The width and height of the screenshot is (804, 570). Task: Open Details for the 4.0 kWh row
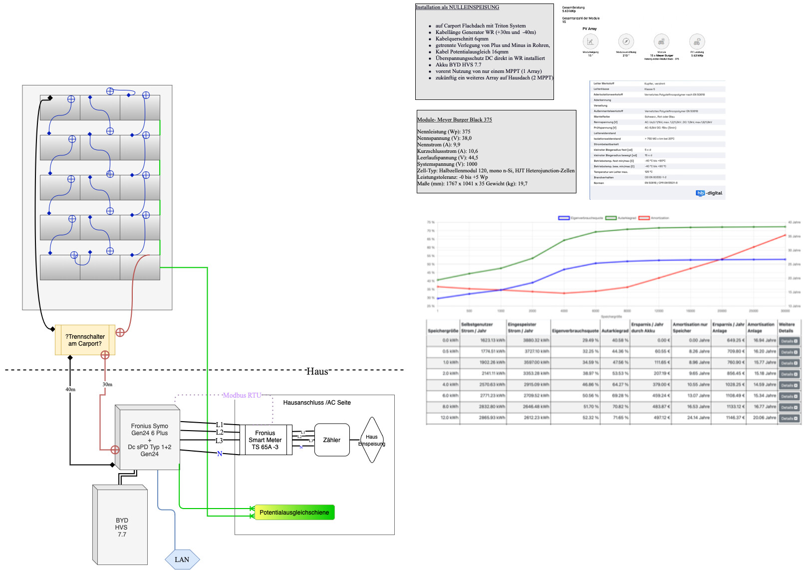click(x=789, y=386)
